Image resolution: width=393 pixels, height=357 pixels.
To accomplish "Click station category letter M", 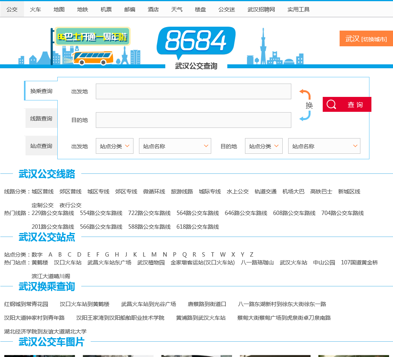I will click(x=154, y=255).
